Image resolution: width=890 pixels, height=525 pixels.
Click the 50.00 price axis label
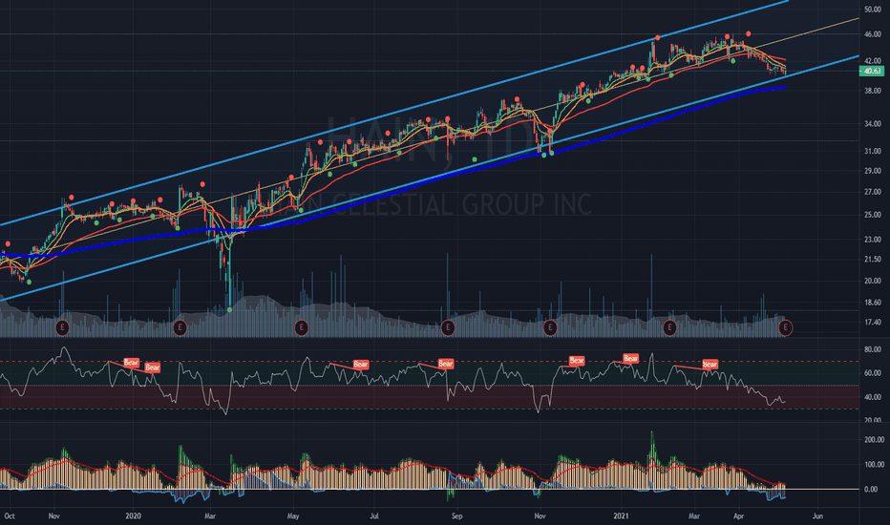click(x=872, y=10)
